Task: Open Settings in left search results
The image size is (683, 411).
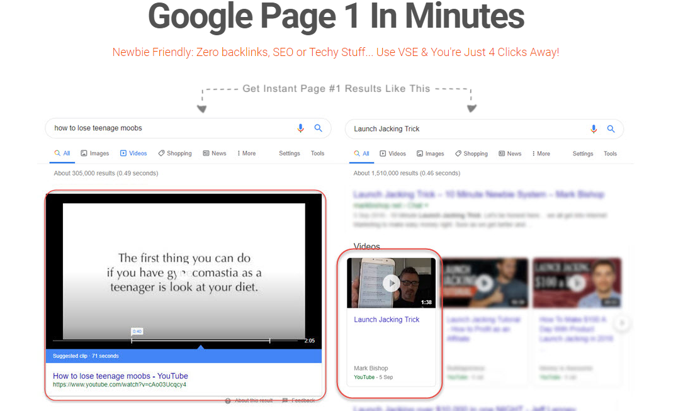Action: point(289,153)
